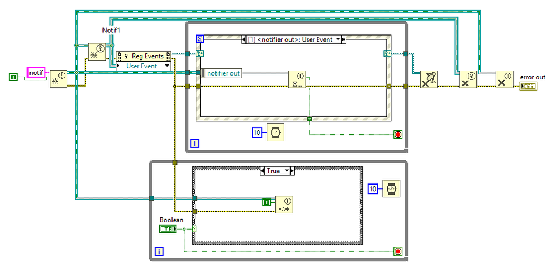556x279 pixels.
Task: Click the Destroy User Event node
Action: (468, 79)
